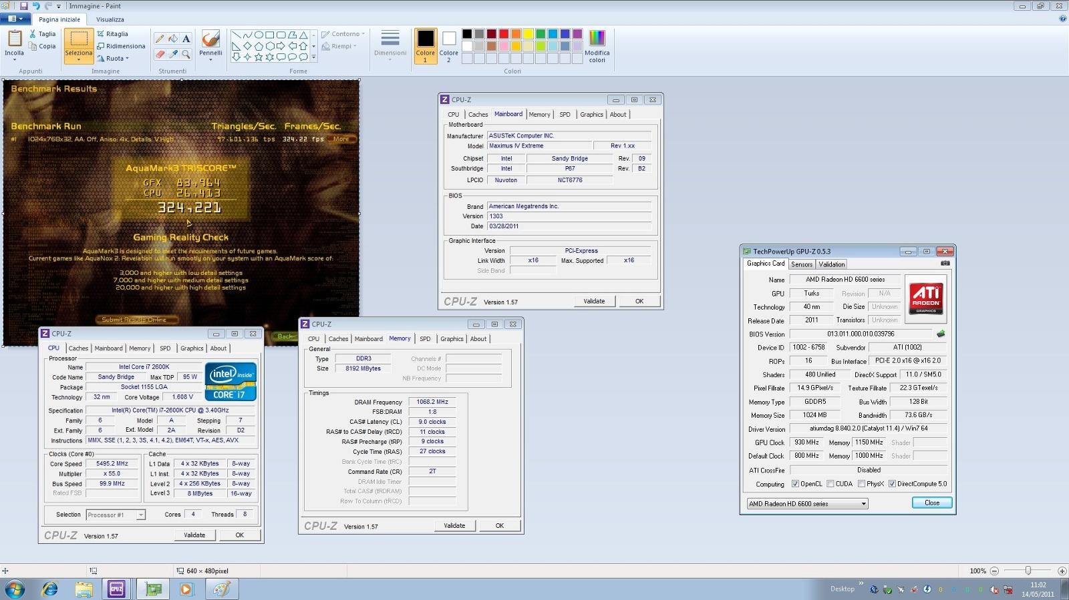Open Internet Explorer from the taskbar
This screenshot has height=600, width=1069.
coord(50,589)
